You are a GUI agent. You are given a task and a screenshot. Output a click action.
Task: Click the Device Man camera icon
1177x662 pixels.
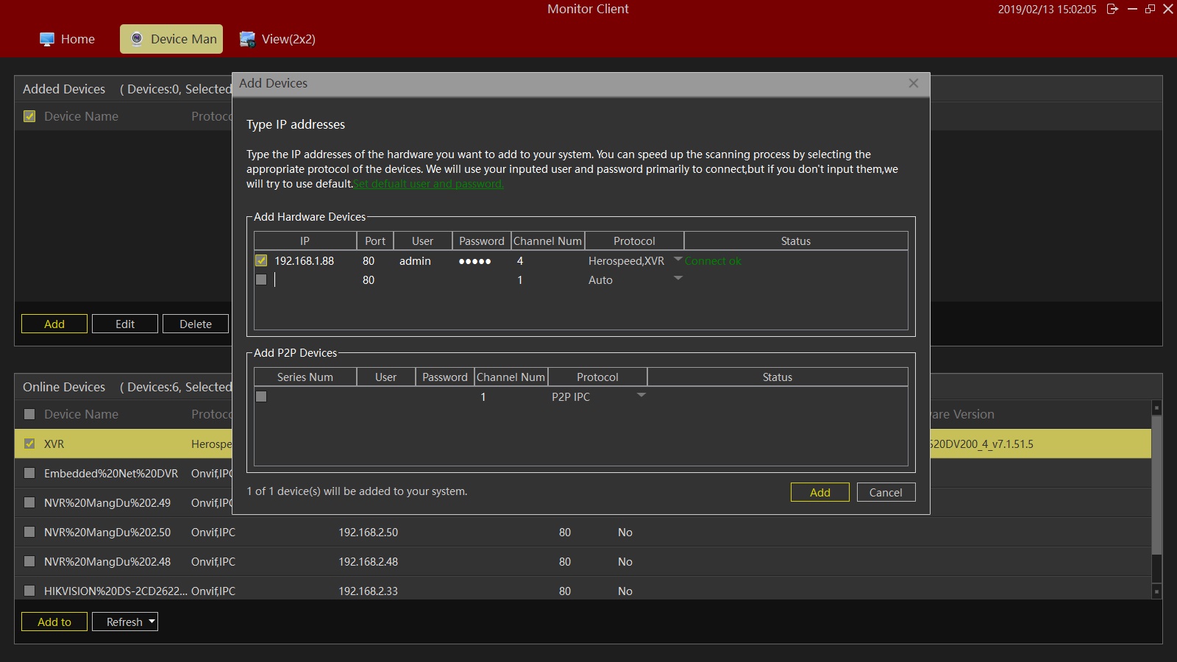pos(137,40)
